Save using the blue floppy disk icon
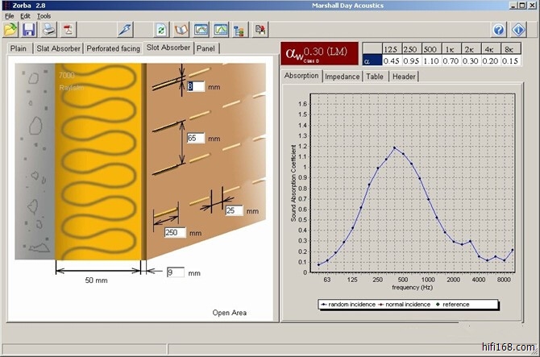This screenshot has height=357, width=540. point(29,30)
